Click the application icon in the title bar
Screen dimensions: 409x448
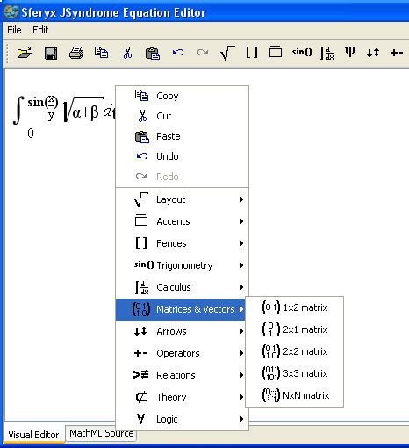click(11, 12)
